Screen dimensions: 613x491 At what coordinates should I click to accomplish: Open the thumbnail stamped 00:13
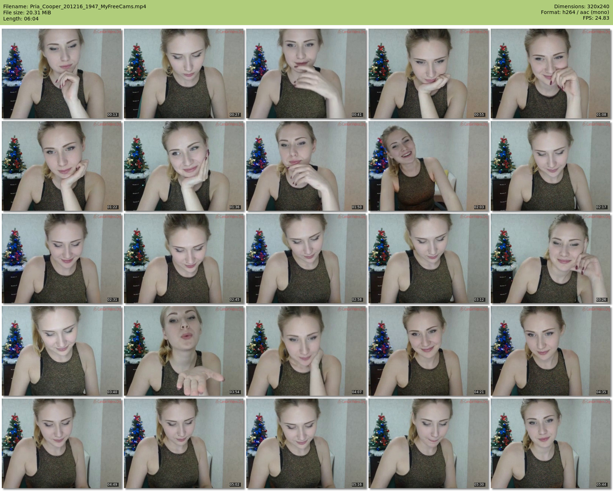pos(62,73)
